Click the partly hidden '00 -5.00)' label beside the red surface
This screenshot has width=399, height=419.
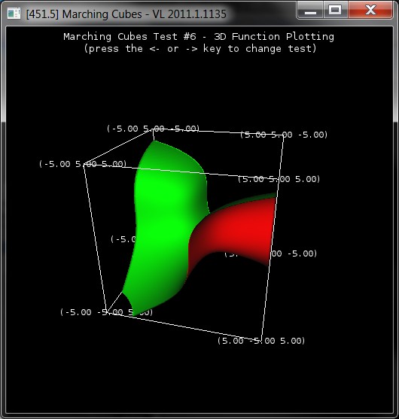294,254
